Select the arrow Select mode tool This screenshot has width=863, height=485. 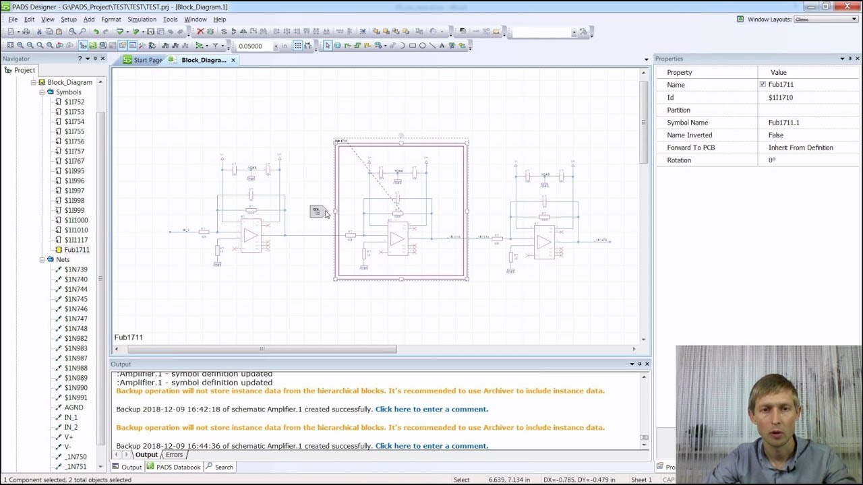[328, 46]
